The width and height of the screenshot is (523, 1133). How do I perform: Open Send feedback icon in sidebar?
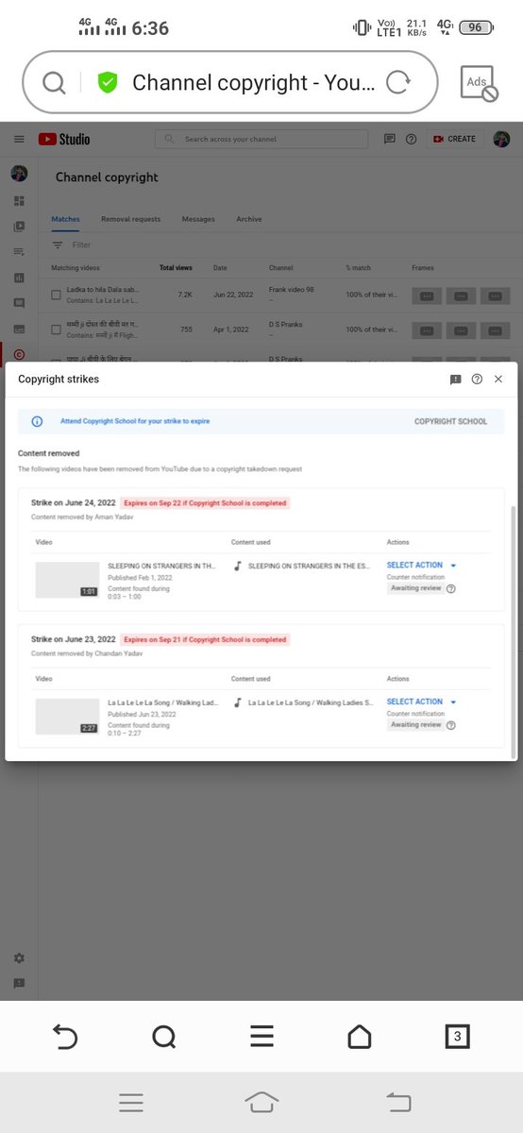[19, 983]
